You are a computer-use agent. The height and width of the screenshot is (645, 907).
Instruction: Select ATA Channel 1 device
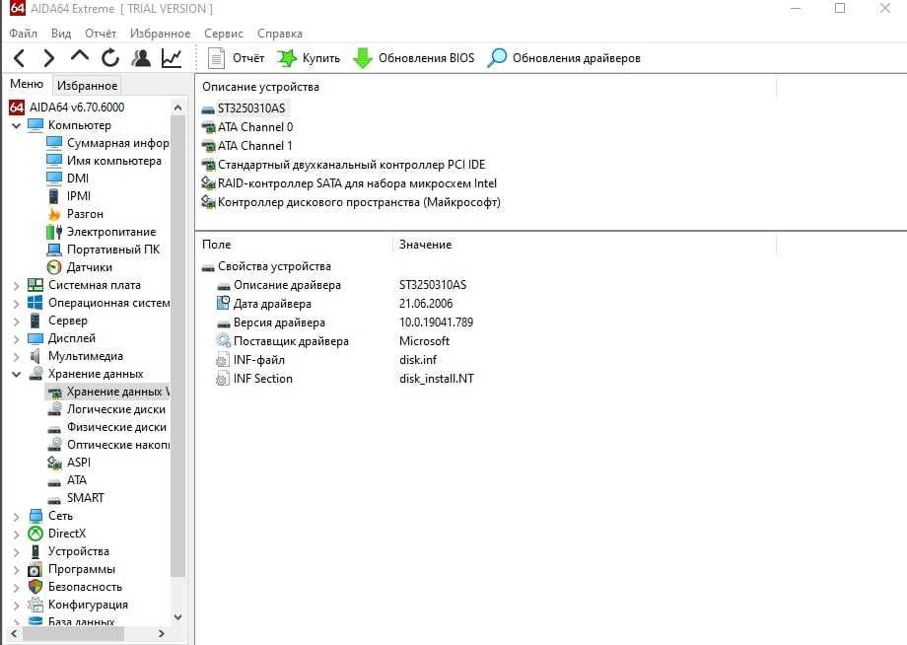pyautogui.click(x=255, y=146)
